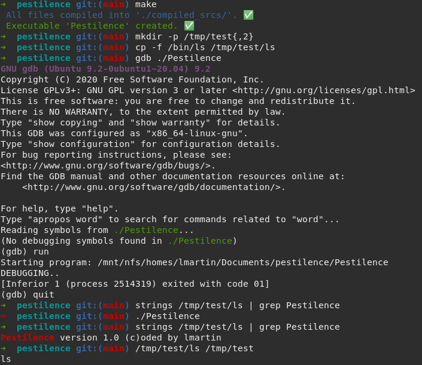Click the 'make' command text
This screenshot has width=422, height=365.
click(x=146, y=4)
